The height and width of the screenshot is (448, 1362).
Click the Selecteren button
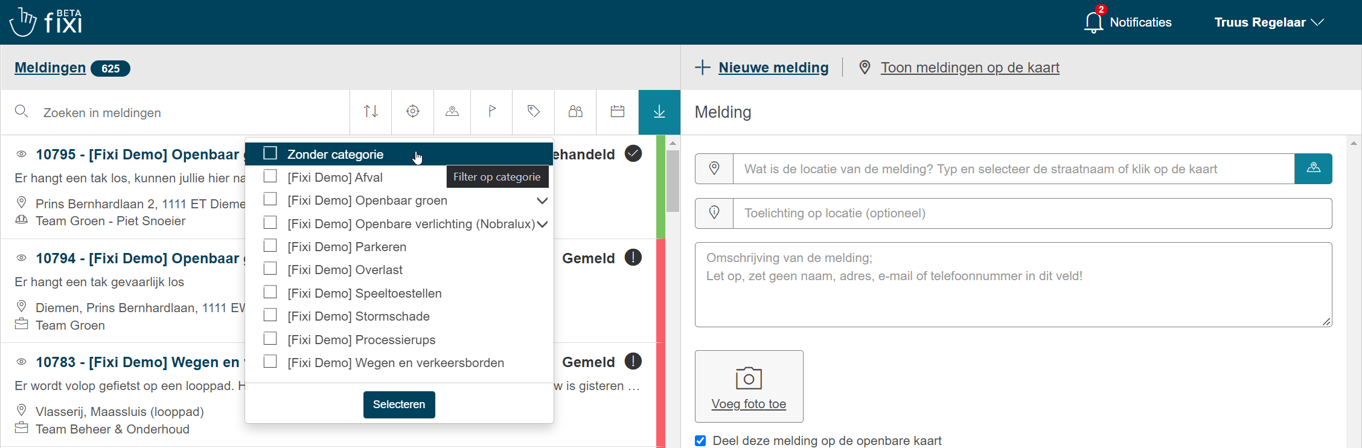point(399,405)
